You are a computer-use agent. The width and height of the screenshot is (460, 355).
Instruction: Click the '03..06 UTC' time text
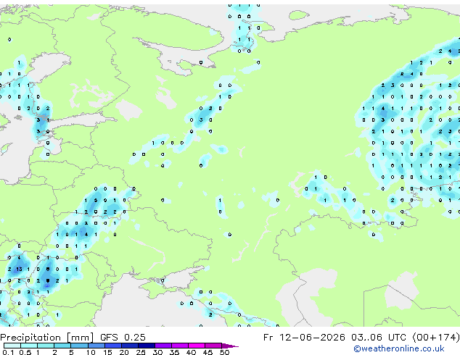379,337
